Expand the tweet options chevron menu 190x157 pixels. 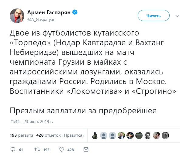[x=178, y=15]
